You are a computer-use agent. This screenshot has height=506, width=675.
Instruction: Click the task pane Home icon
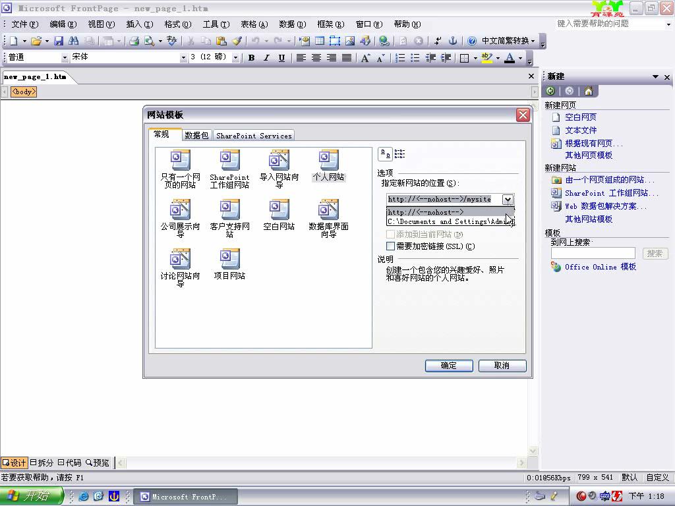pos(589,91)
